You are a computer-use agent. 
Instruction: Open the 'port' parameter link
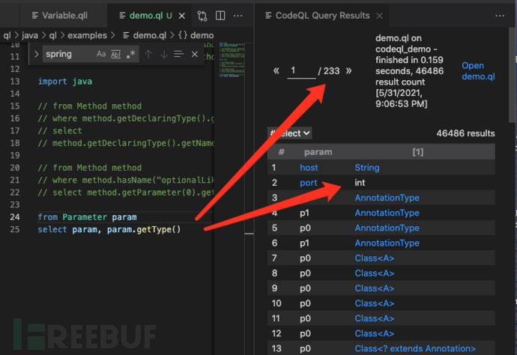(x=308, y=183)
